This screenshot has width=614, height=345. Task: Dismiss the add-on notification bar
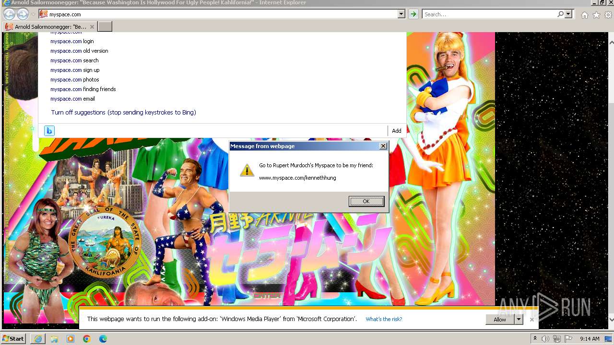(x=531, y=320)
